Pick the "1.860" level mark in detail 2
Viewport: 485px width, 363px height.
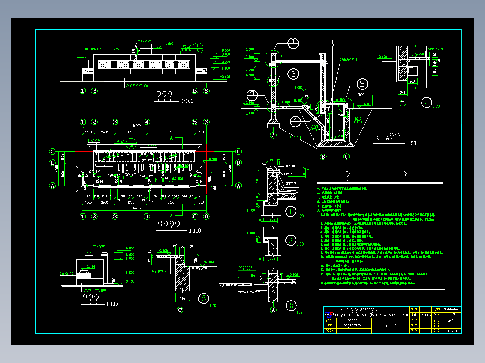[251, 233]
